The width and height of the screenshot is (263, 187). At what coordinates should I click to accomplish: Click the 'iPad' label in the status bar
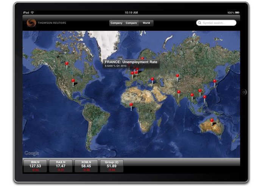coord(26,12)
